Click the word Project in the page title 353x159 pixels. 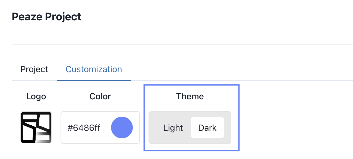click(63, 17)
